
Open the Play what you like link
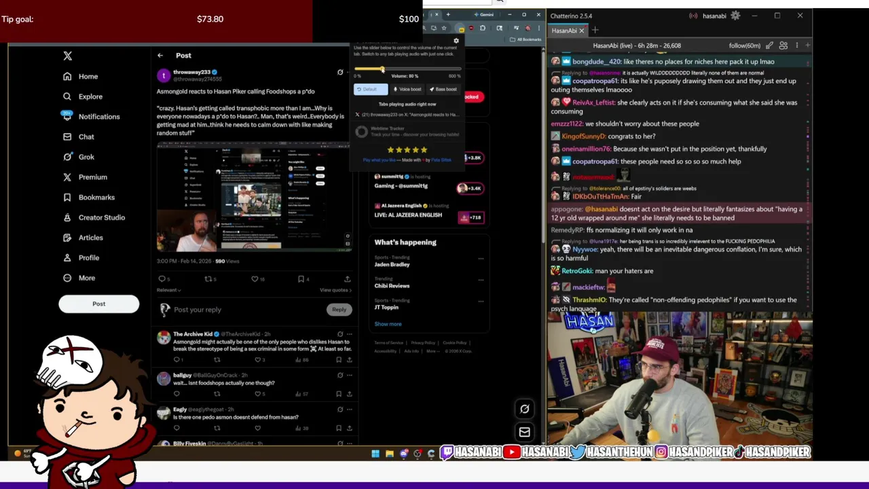[x=379, y=160]
